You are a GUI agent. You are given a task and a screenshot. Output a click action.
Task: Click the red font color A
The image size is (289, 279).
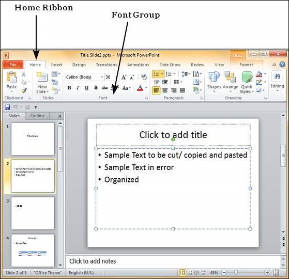[140, 88]
